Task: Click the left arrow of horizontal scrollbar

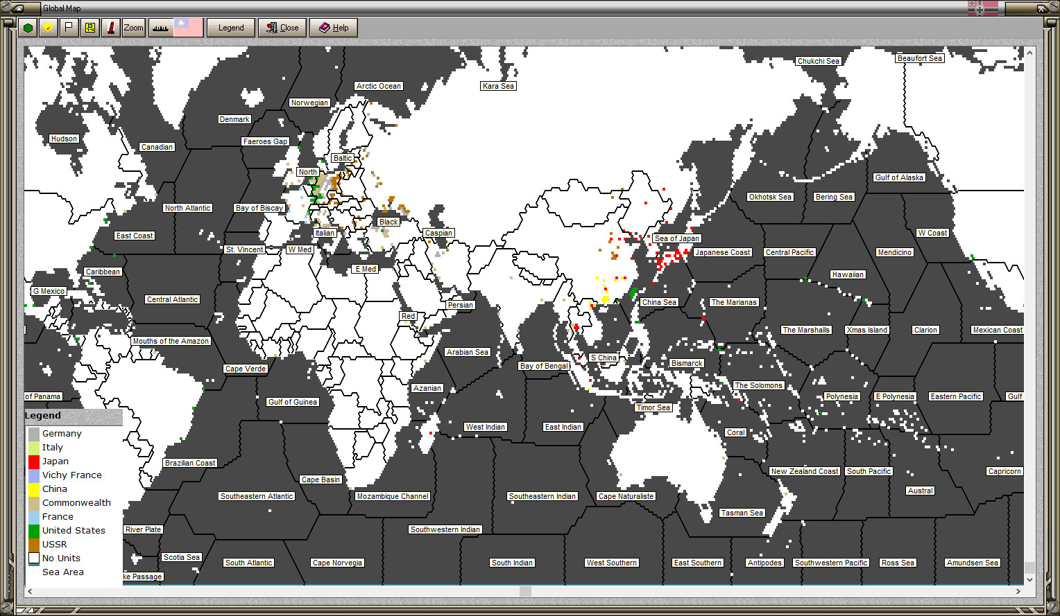Action: click(29, 591)
